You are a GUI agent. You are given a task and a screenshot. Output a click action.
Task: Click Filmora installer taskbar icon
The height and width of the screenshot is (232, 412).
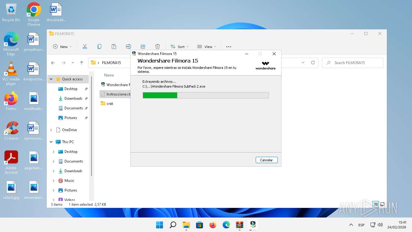(x=253, y=225)
